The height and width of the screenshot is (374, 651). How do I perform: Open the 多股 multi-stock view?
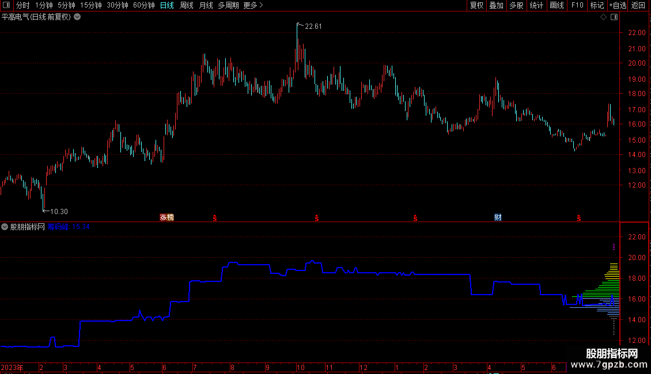pyautogui.click(x=516, y=5)
